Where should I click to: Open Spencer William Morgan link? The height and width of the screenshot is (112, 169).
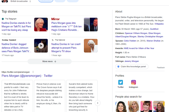(x=136, y=33)
